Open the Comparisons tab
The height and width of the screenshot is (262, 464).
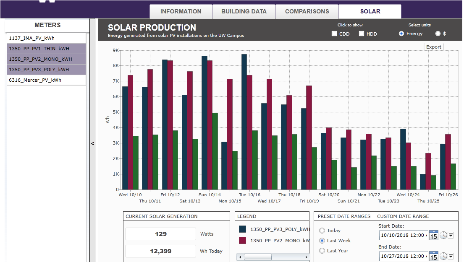click(307, 11)
